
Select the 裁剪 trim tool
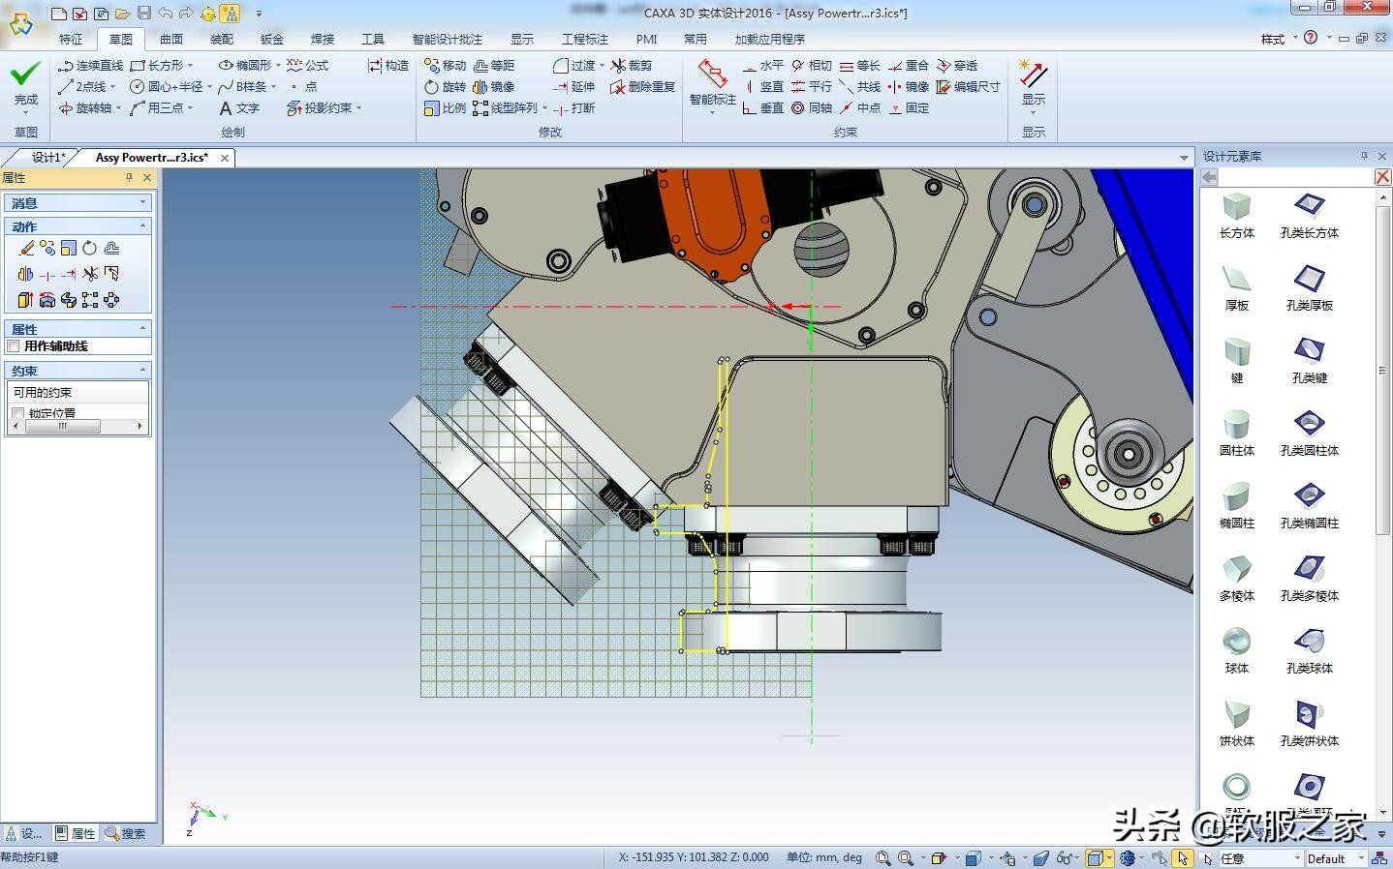[632, 65]
